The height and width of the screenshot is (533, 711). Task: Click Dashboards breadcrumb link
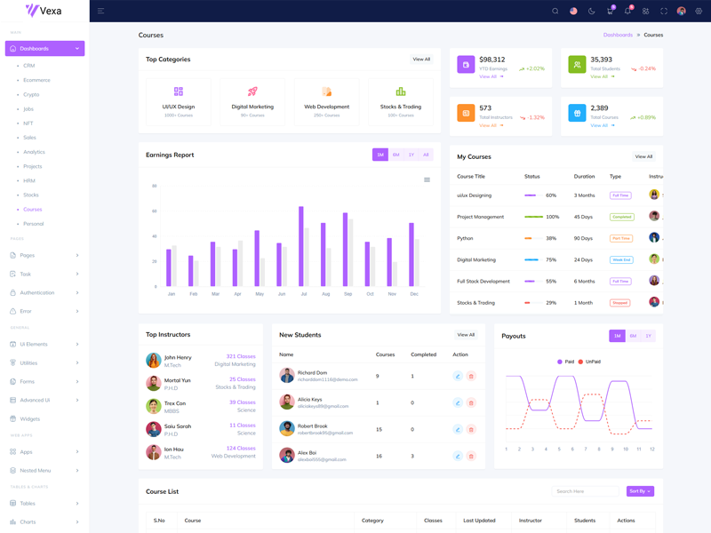point(618,35)
